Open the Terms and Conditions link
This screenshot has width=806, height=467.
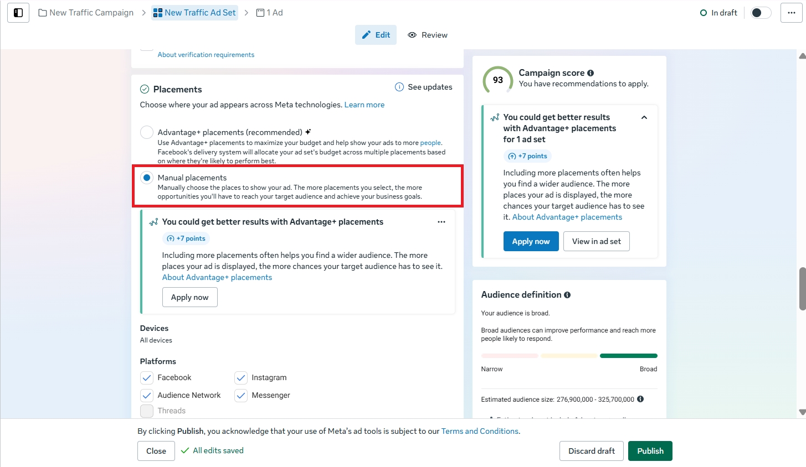(480, 431)
